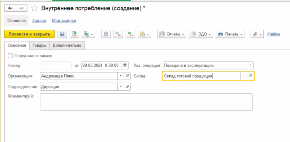Screen dimensions: 290x142
Task: Open the create-based-on icon dropdown
Action: 88,34
